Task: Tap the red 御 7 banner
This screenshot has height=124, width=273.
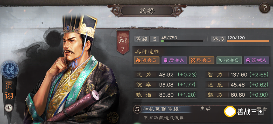Action: [x=123, y=43]
